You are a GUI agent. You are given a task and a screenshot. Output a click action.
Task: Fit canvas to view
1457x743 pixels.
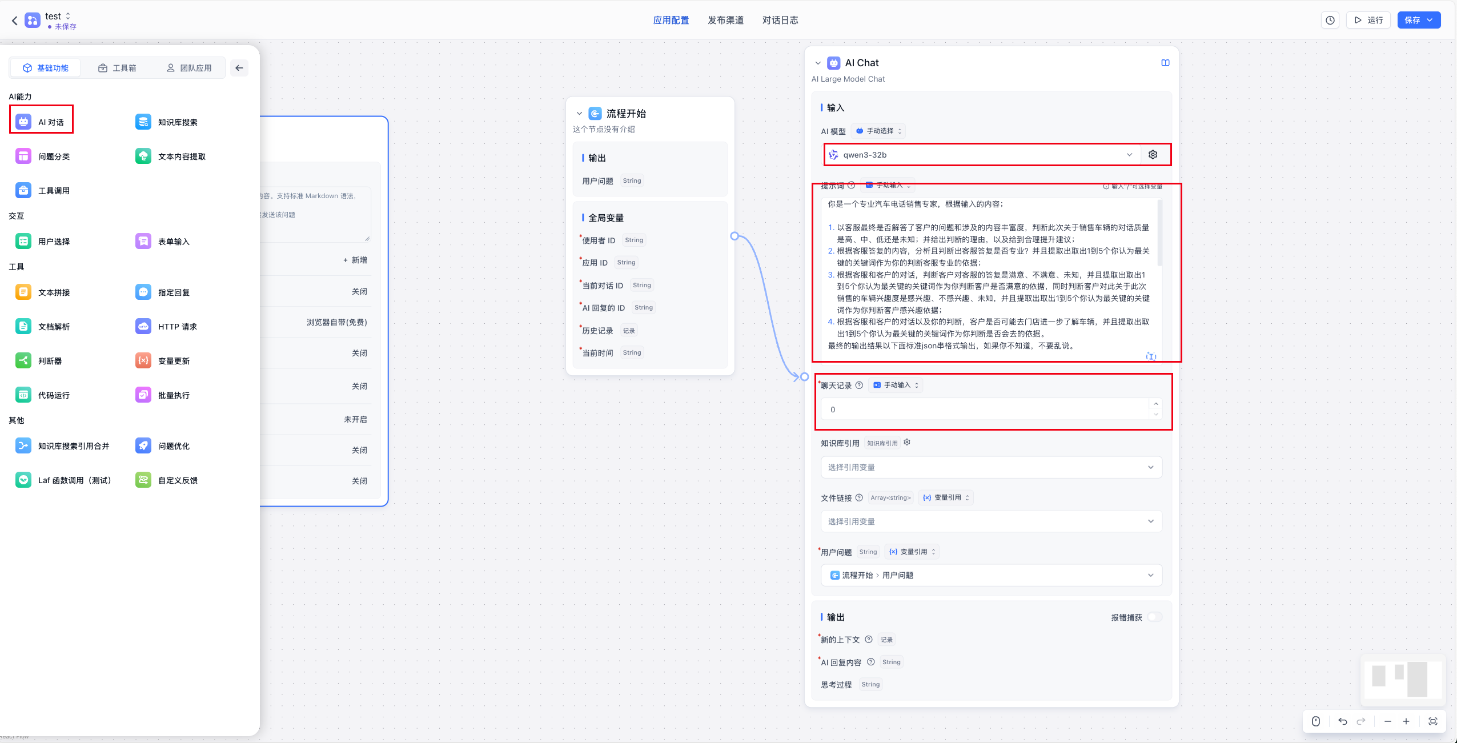pyautogui.click(x=1432, y=721)
